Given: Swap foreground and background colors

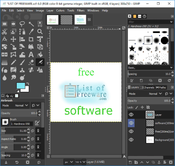Looking at the screenshot, I should (28, 84).
